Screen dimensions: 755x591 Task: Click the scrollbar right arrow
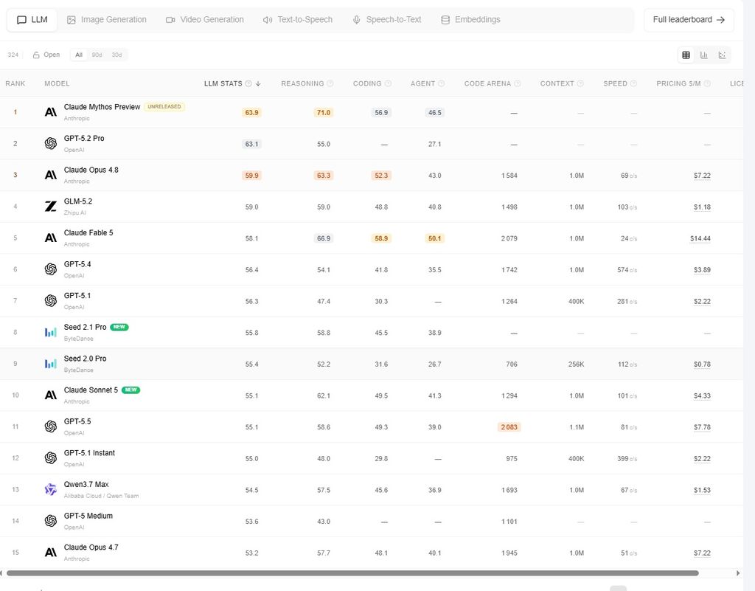tap(738, 573)
